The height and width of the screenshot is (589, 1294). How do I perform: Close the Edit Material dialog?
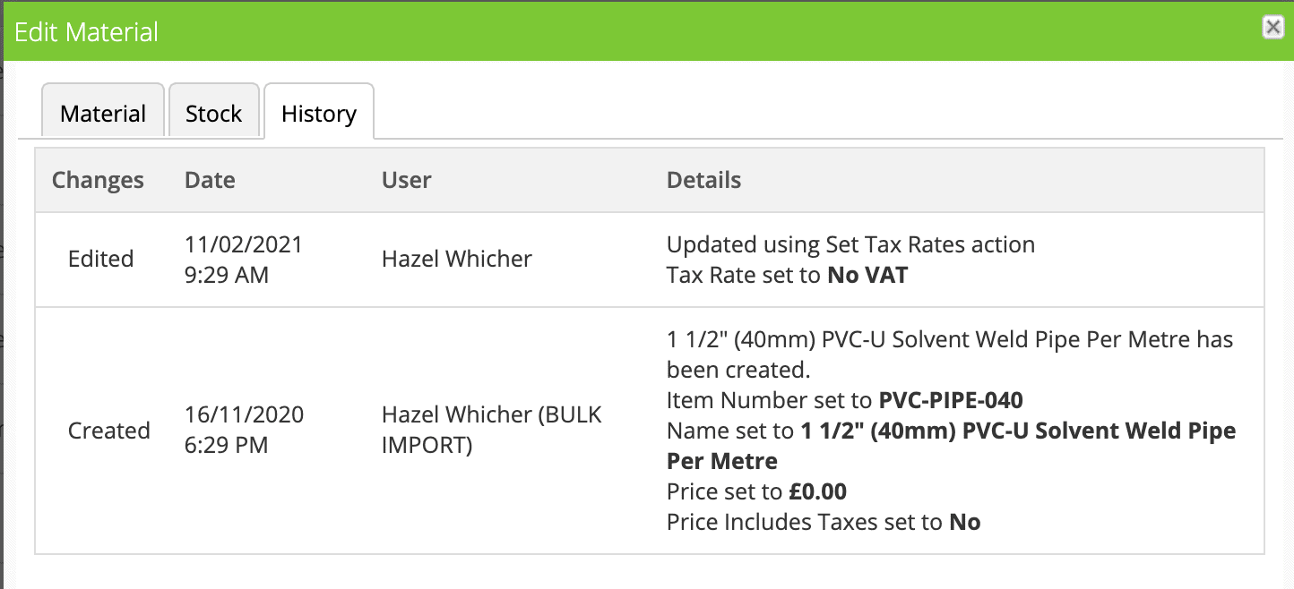point(1272,28)
